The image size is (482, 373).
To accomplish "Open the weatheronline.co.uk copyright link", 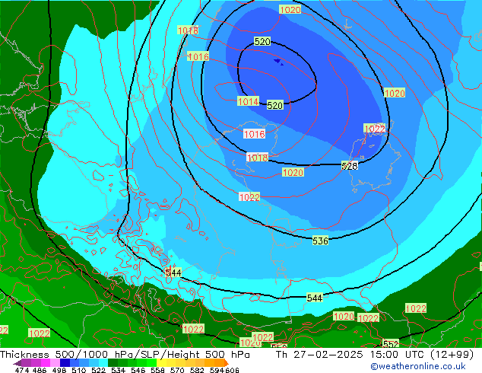I will [x=417, y=366].
